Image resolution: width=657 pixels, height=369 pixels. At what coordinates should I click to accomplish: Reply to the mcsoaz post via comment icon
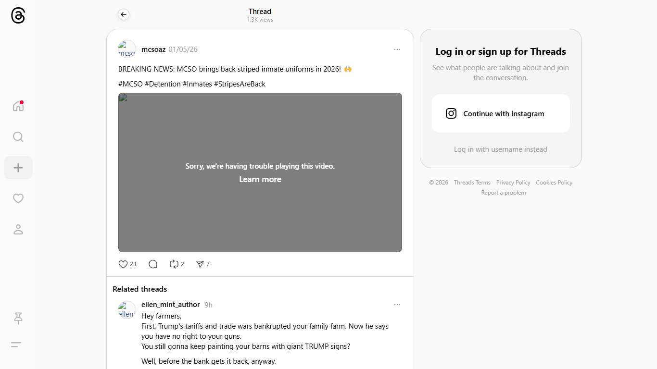pos(153,264)
